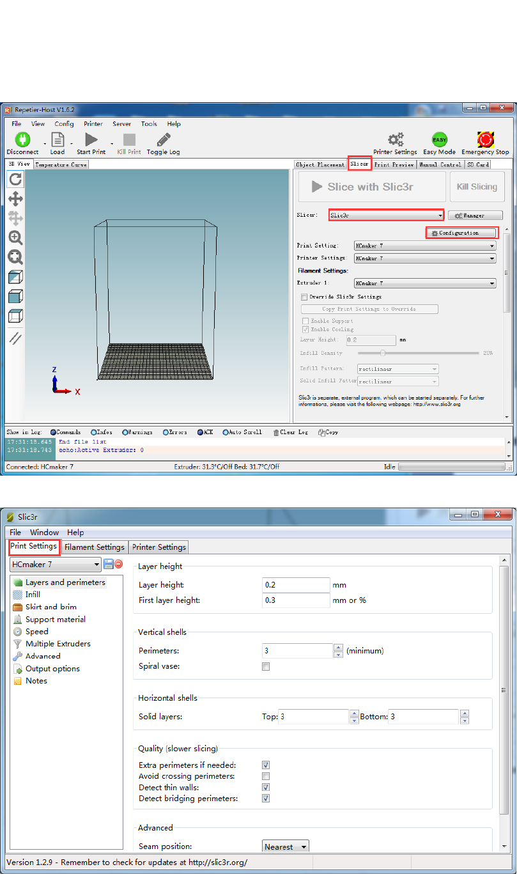Open the Printer menu
This screenshot has height=874, width=517.
pyautogui.click(x=93, y=124)
